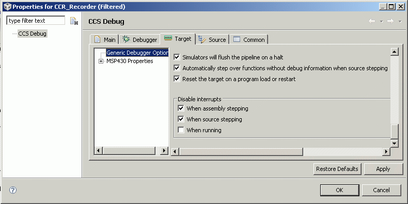The height and width of the screenshot is (204, 408).
Task: Click options panel horizontal scrollbar left arrow
Action: click(x=175, y=151)
